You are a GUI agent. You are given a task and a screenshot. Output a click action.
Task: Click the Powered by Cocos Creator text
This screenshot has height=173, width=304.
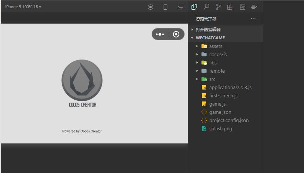click(x=82, y=131)
